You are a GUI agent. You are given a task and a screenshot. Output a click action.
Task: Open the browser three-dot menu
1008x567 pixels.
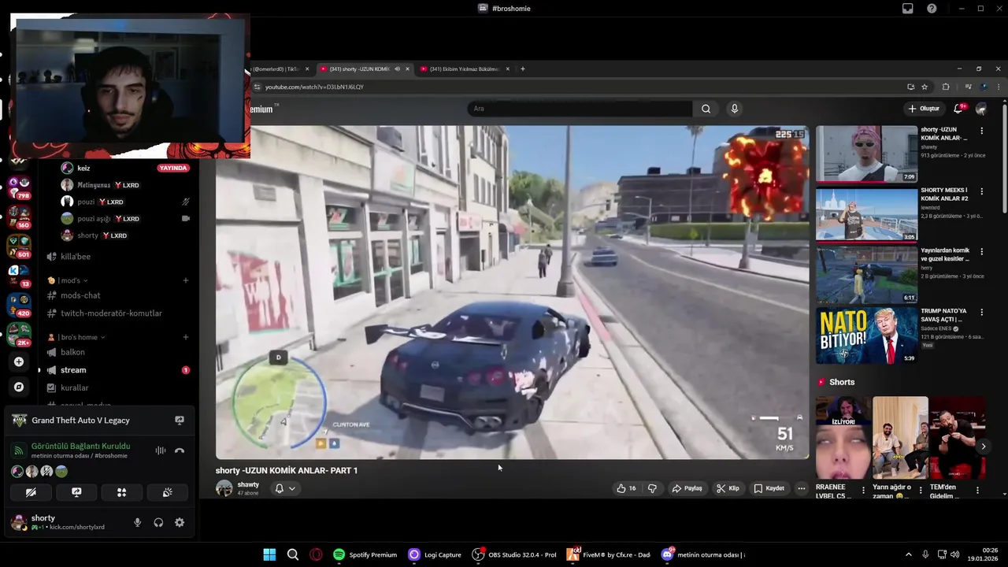[x=999, y=87]
